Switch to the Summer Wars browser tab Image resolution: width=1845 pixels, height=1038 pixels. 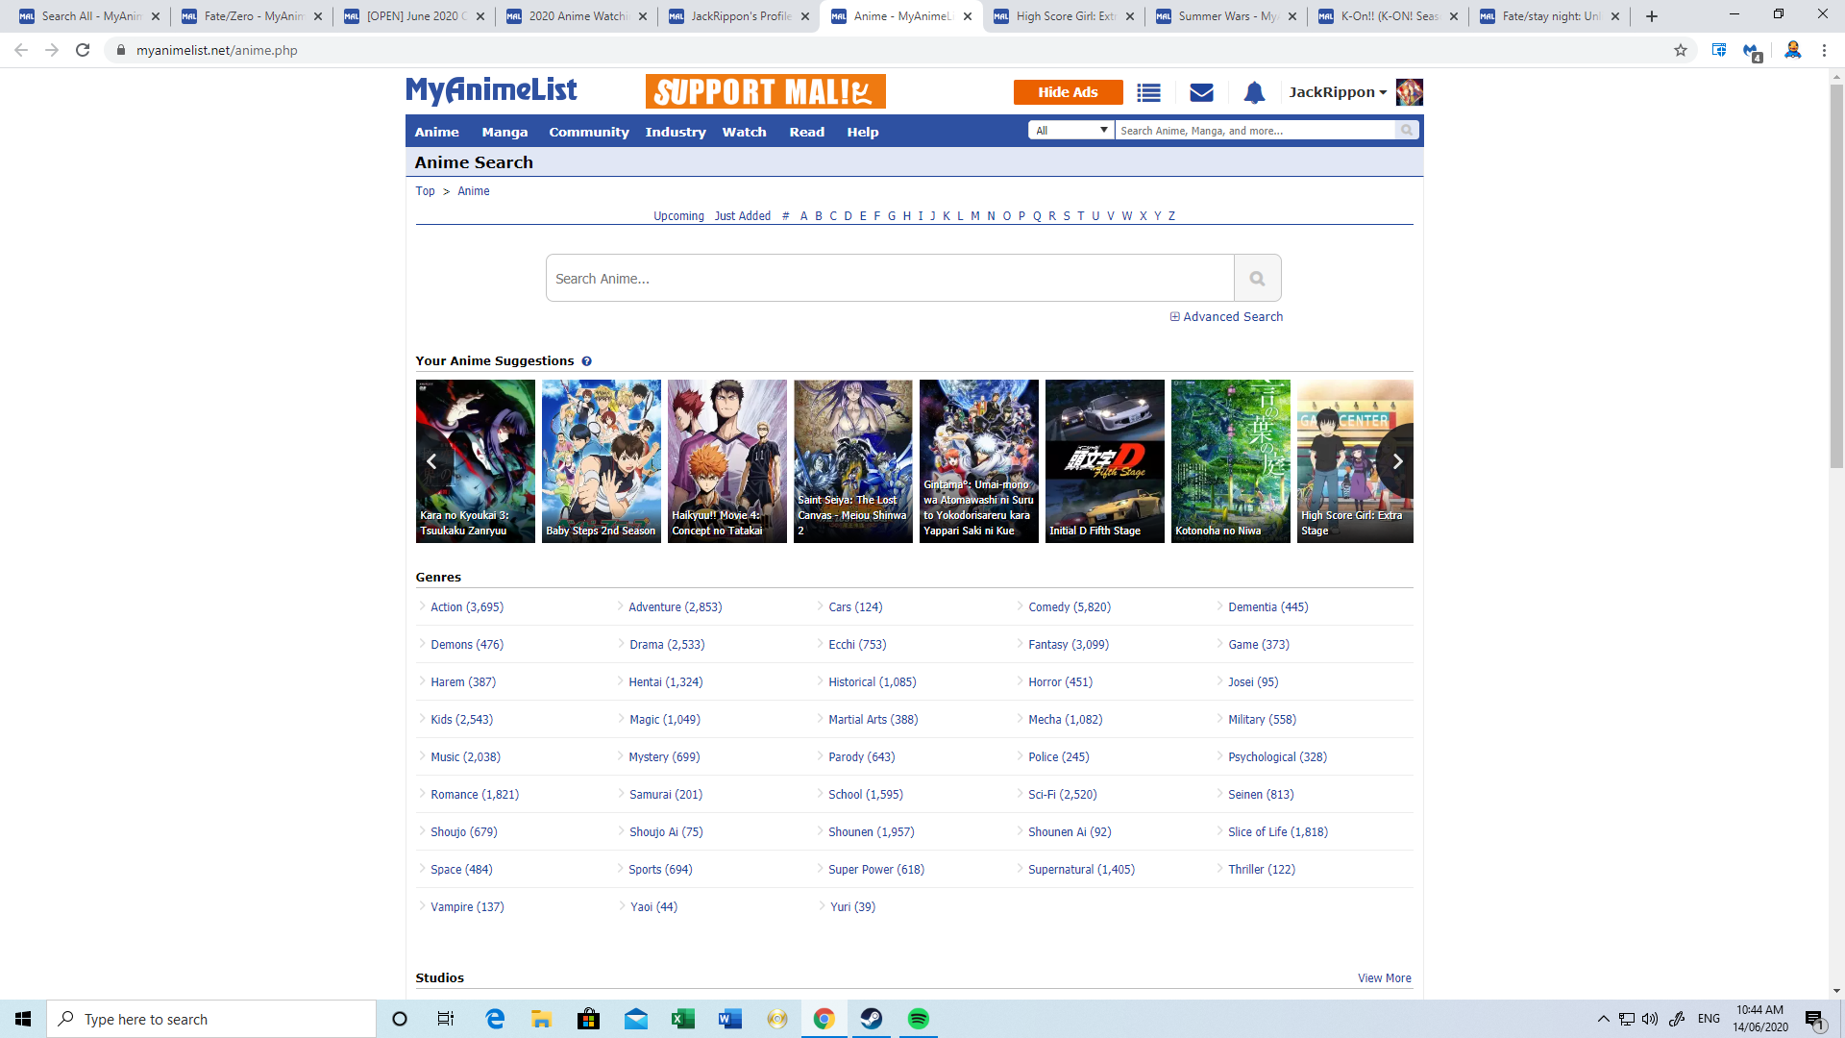click(1226, 16)
